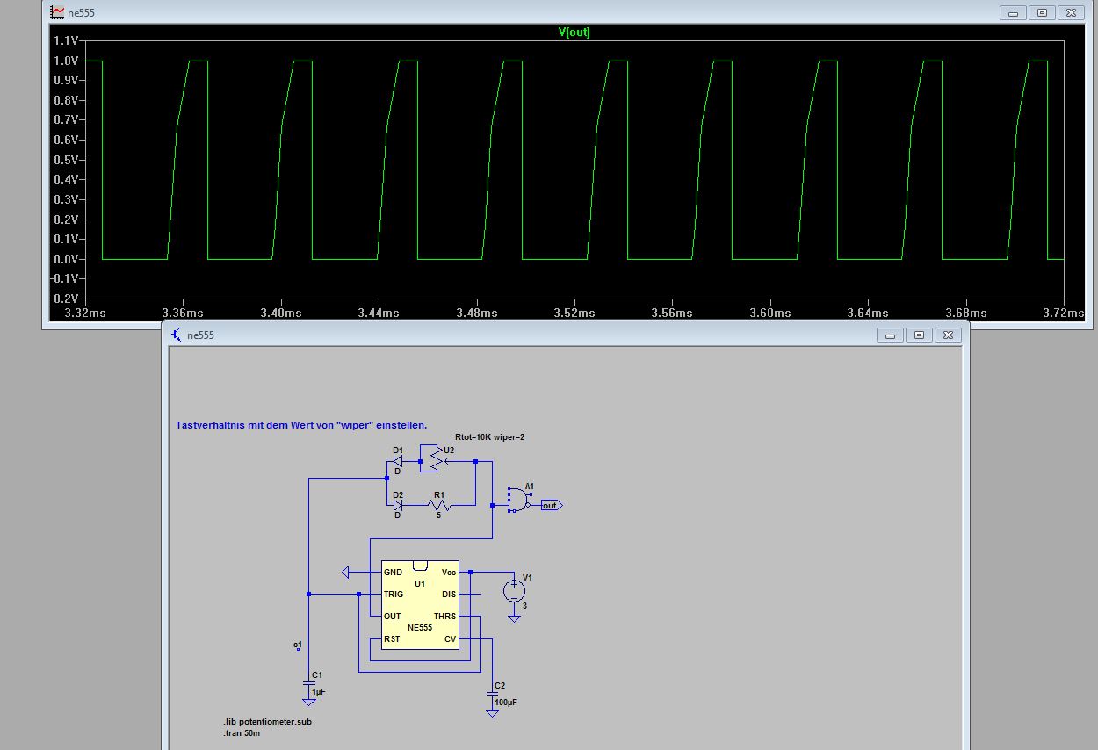The image size is (1098, 750).
Task: Click the RST pin label on the NE555
Action: 392,639
